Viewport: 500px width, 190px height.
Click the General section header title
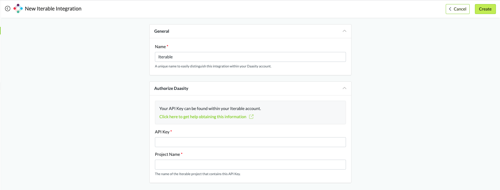(162, 31)
